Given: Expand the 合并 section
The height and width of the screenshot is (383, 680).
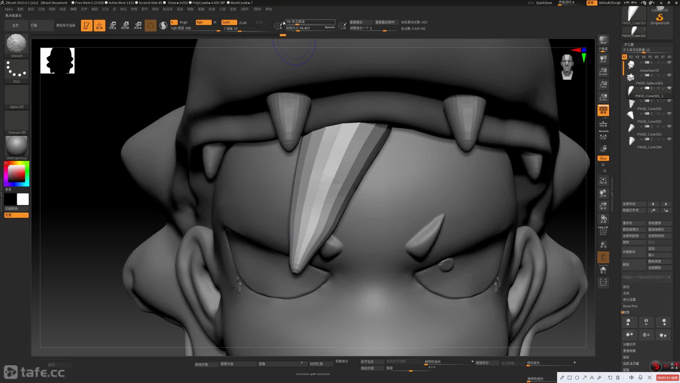Looking at the screenshot, I should tap(626, 293).
